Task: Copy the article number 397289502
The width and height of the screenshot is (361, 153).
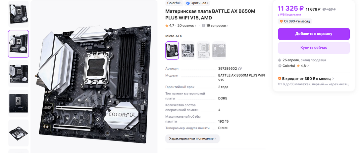Action: point(240,68)
